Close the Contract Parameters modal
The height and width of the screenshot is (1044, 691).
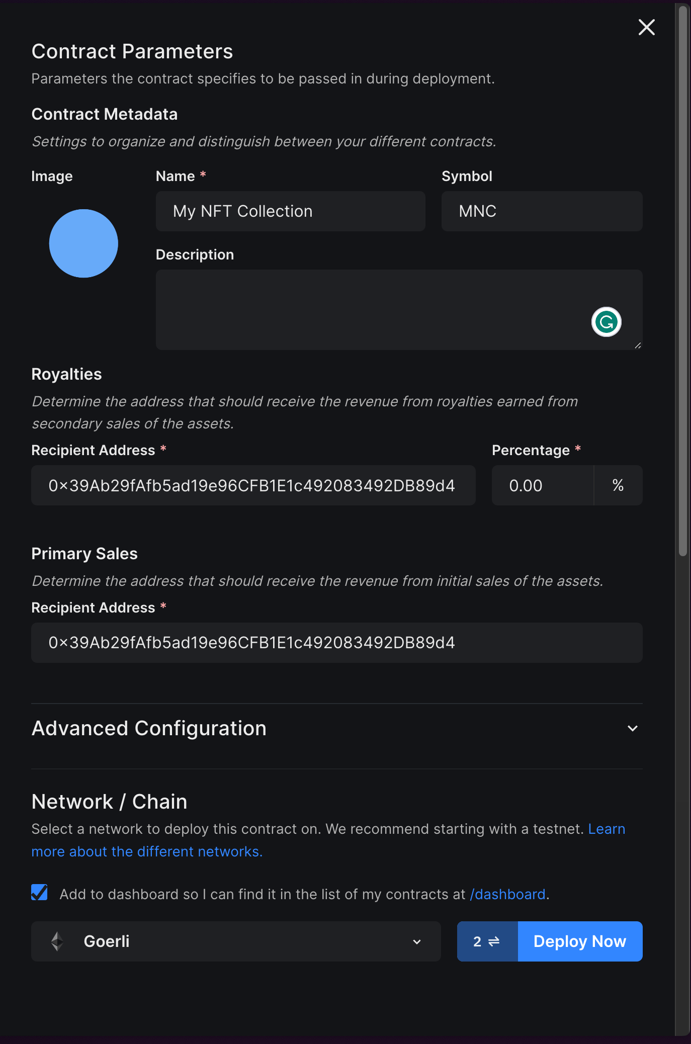[646, 28]
